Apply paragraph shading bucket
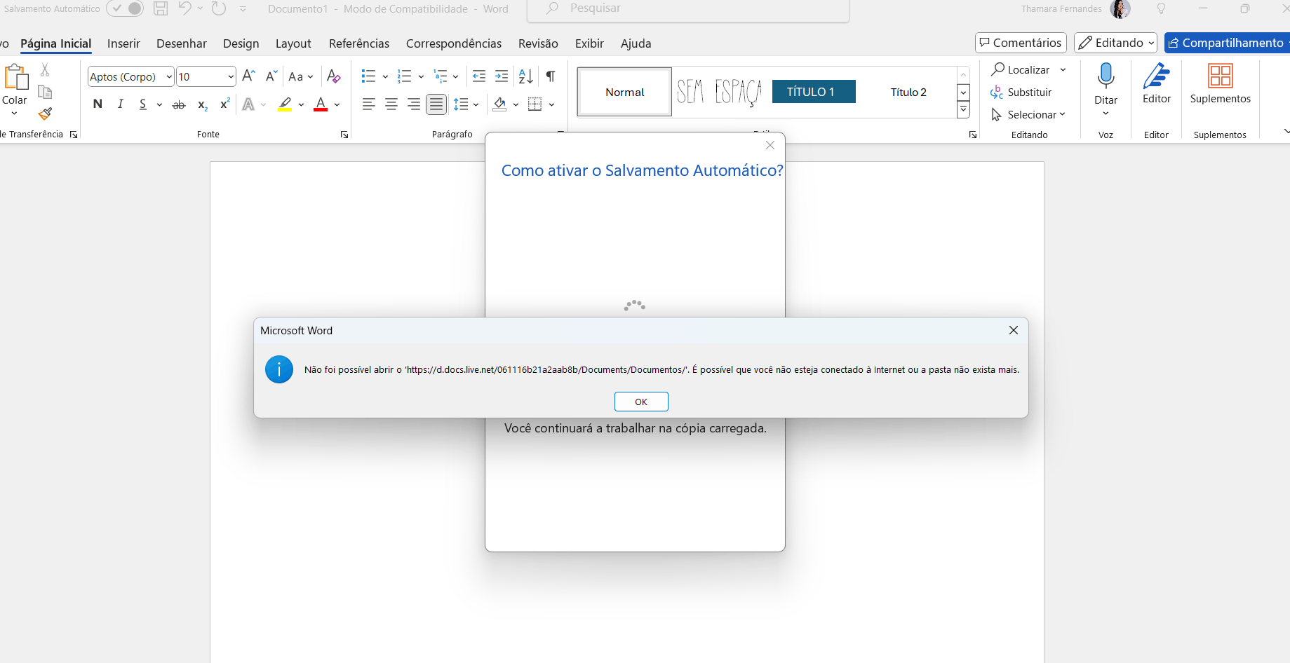Screen dimensions: 1290x663 coord(499,104)
